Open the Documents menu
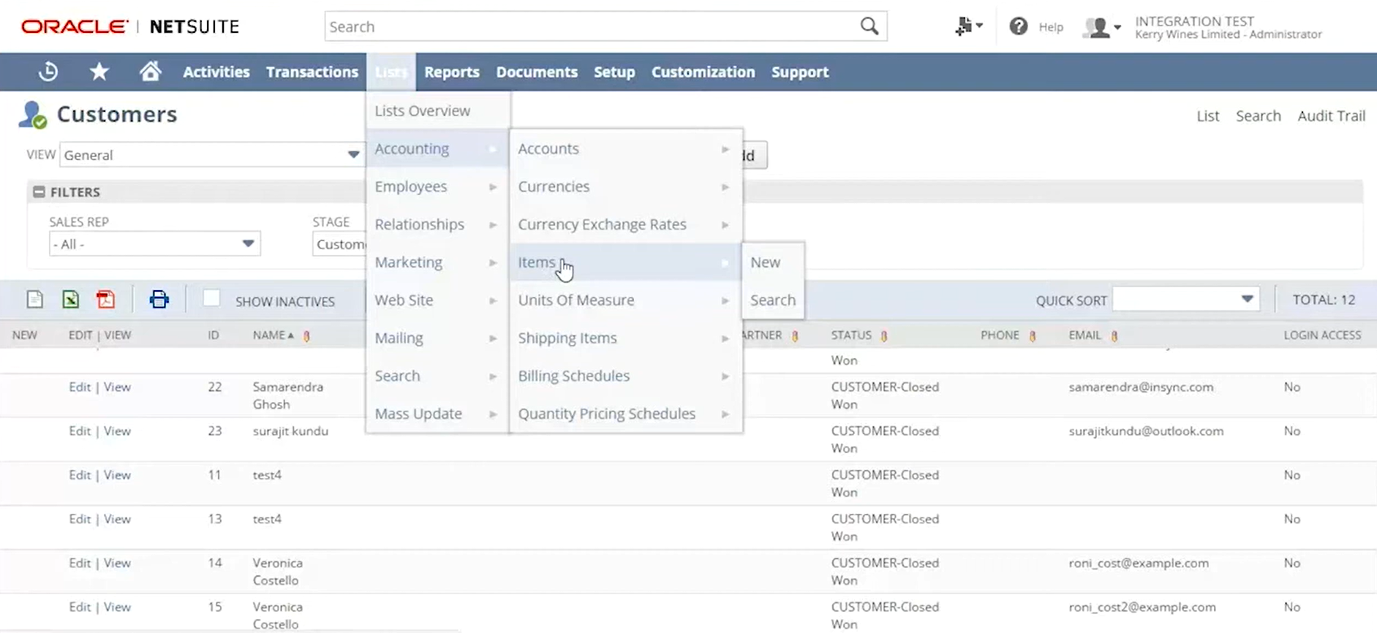1377x633 pixels. click(537, 72)
